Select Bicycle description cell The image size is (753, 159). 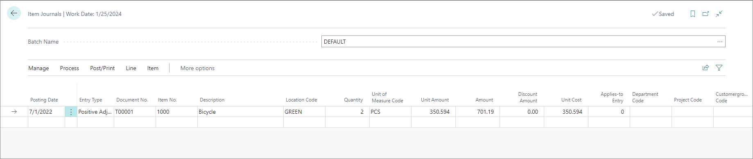pos(240,112)
